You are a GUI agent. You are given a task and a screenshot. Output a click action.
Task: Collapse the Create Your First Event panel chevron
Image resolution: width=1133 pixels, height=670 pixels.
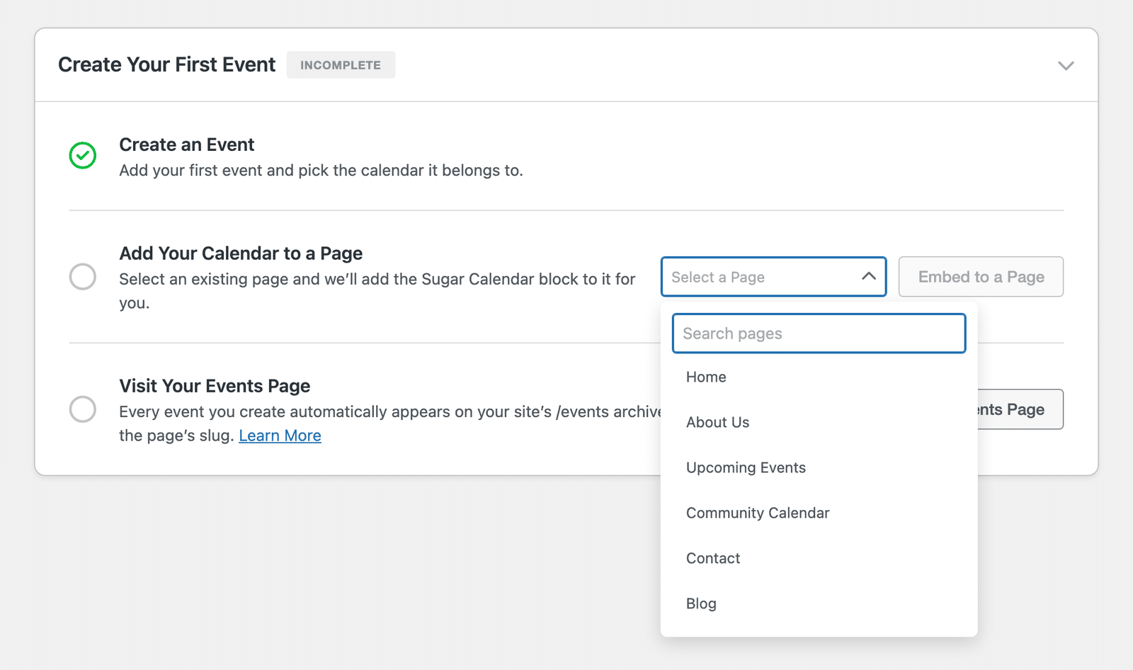[x=1066, y=65]
